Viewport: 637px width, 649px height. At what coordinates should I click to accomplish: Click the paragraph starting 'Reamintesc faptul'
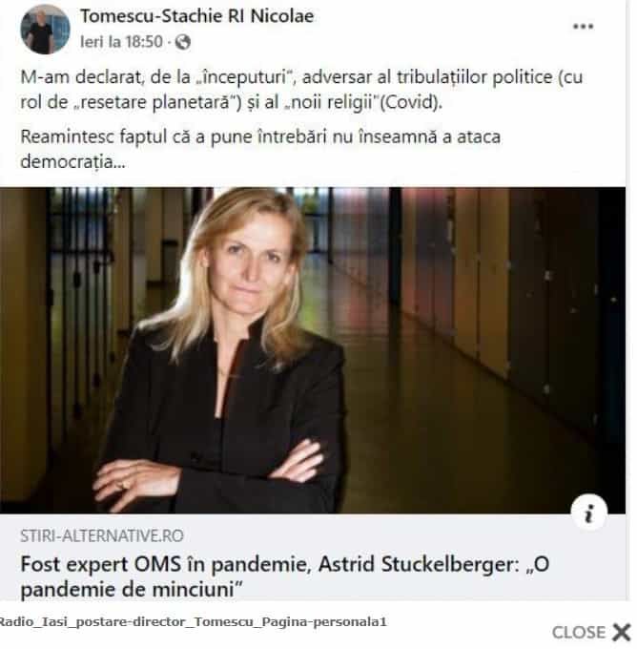pyautogui.click(x=260, y=149)
